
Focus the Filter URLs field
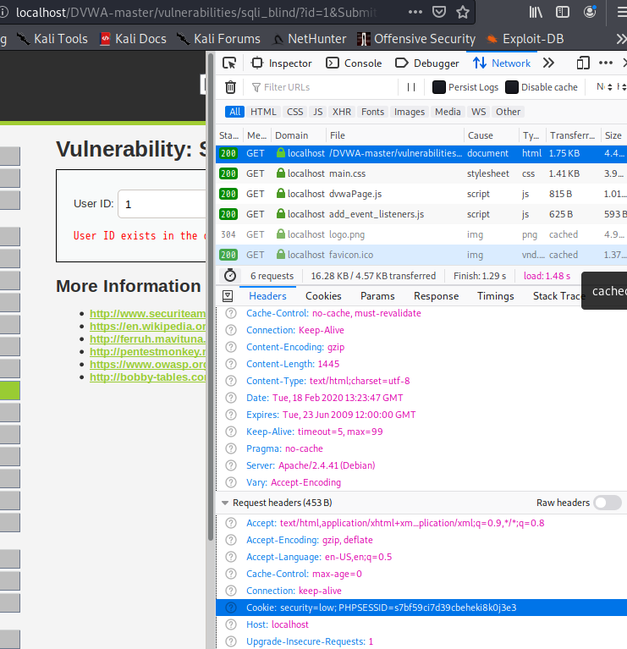323,87
